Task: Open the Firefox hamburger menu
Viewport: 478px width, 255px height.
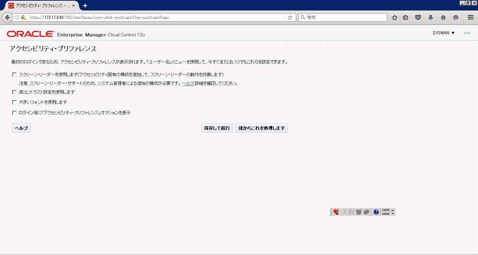Action: [471, 18]
